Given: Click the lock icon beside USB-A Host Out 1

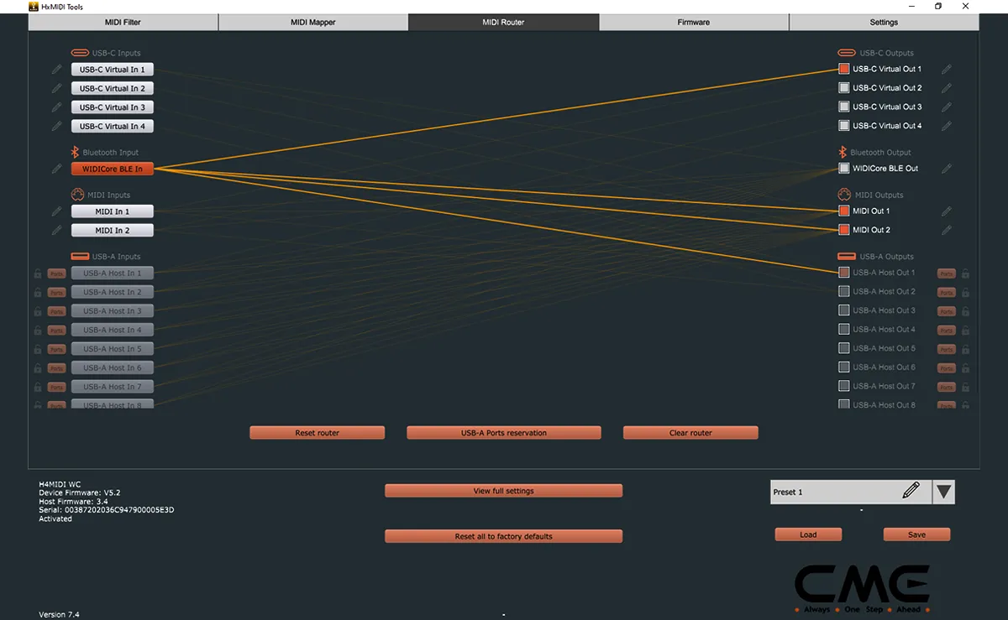Looking at the screenshot, I should click(966, 272).
